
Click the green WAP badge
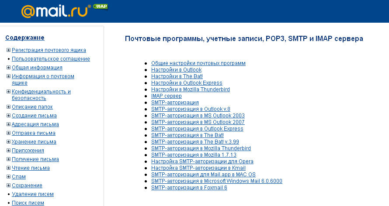(101, 7)
